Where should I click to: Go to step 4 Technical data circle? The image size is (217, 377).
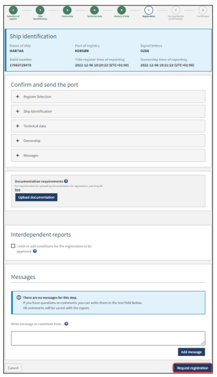coord(95,10)
